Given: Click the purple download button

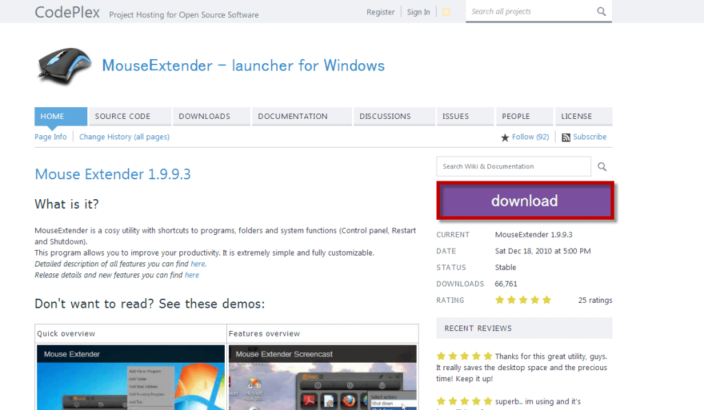Looking at the screenshot, I should [525, 201].
